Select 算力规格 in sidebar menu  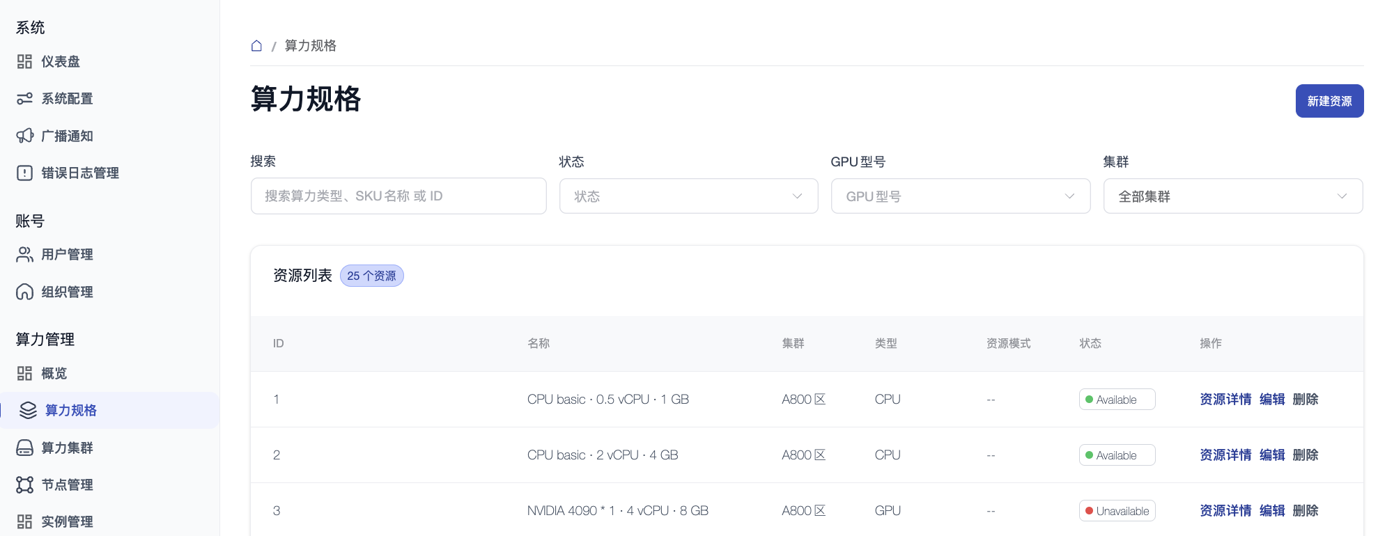pyautogui.click(x=70, y=411)
